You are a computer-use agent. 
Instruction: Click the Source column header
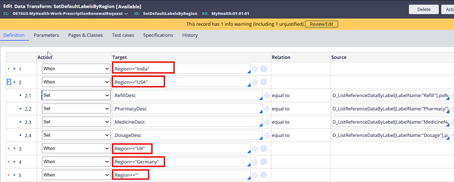pos(339,57)
